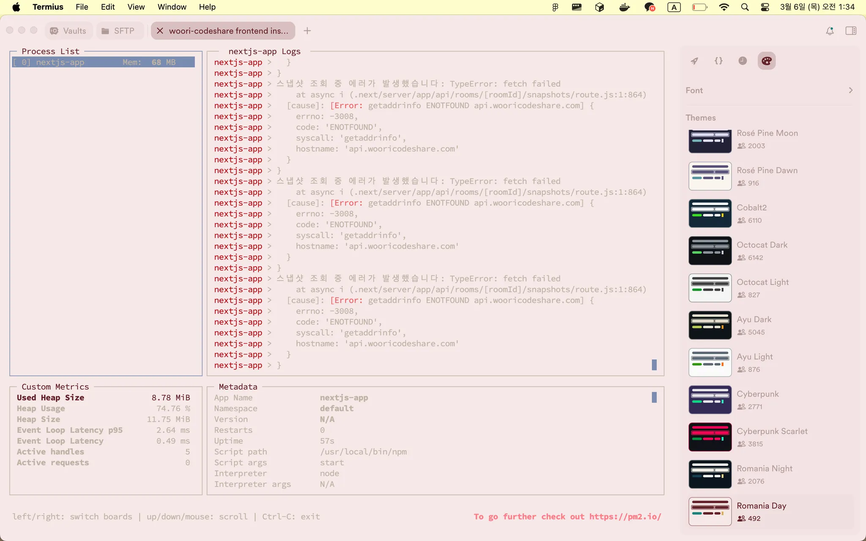
Task: Open the Docker icon in menu bar
Action: (x=624, y=7)
